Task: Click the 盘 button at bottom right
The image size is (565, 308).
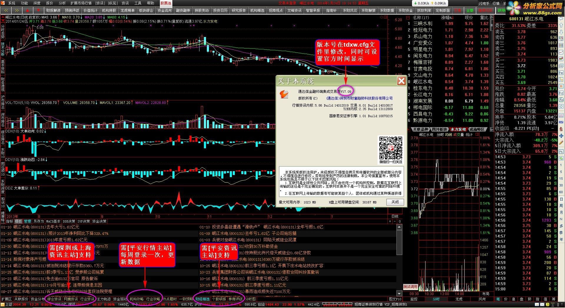Action: 522,299
